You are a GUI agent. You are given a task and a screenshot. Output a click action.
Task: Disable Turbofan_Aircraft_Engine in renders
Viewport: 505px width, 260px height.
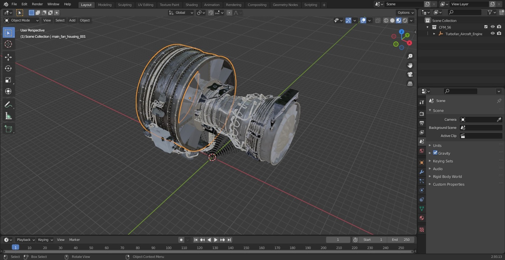(499, 34)
